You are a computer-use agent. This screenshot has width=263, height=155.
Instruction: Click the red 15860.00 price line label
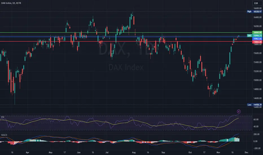tap(257, 42)
